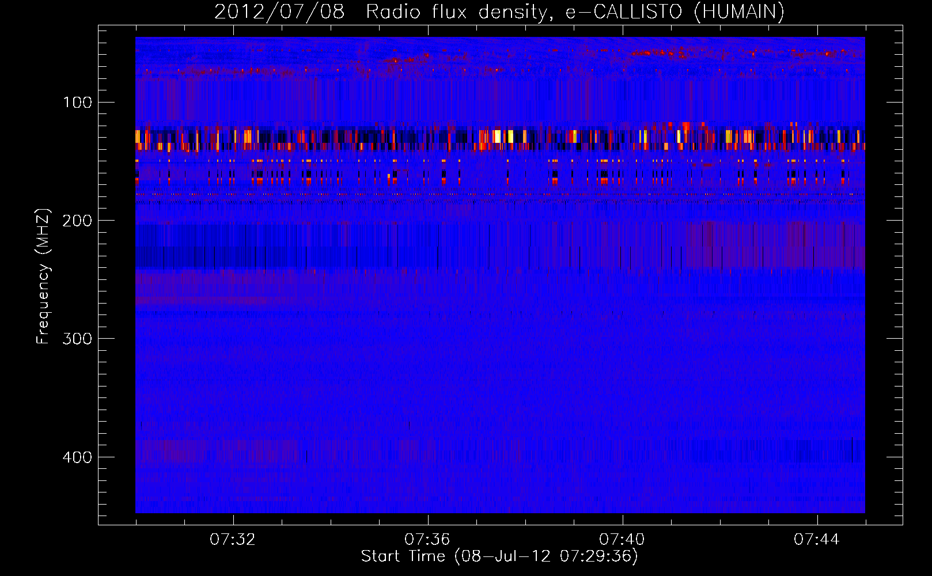Select the 400 frequency tick label
The image size is (932, 576).
point(77,457)
